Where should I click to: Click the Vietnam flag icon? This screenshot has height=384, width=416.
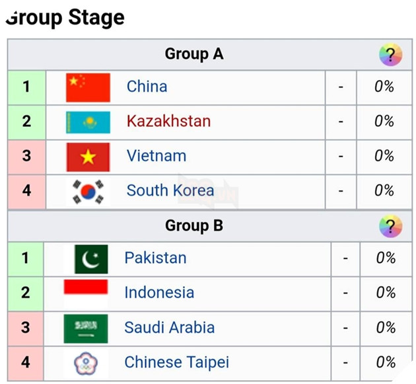pos(88,157)
